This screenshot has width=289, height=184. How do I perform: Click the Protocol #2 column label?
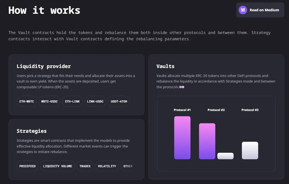(216, 110)
